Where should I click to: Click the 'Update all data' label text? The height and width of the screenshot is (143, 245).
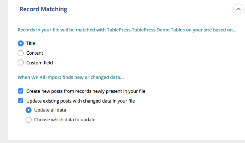coord(50,110)
